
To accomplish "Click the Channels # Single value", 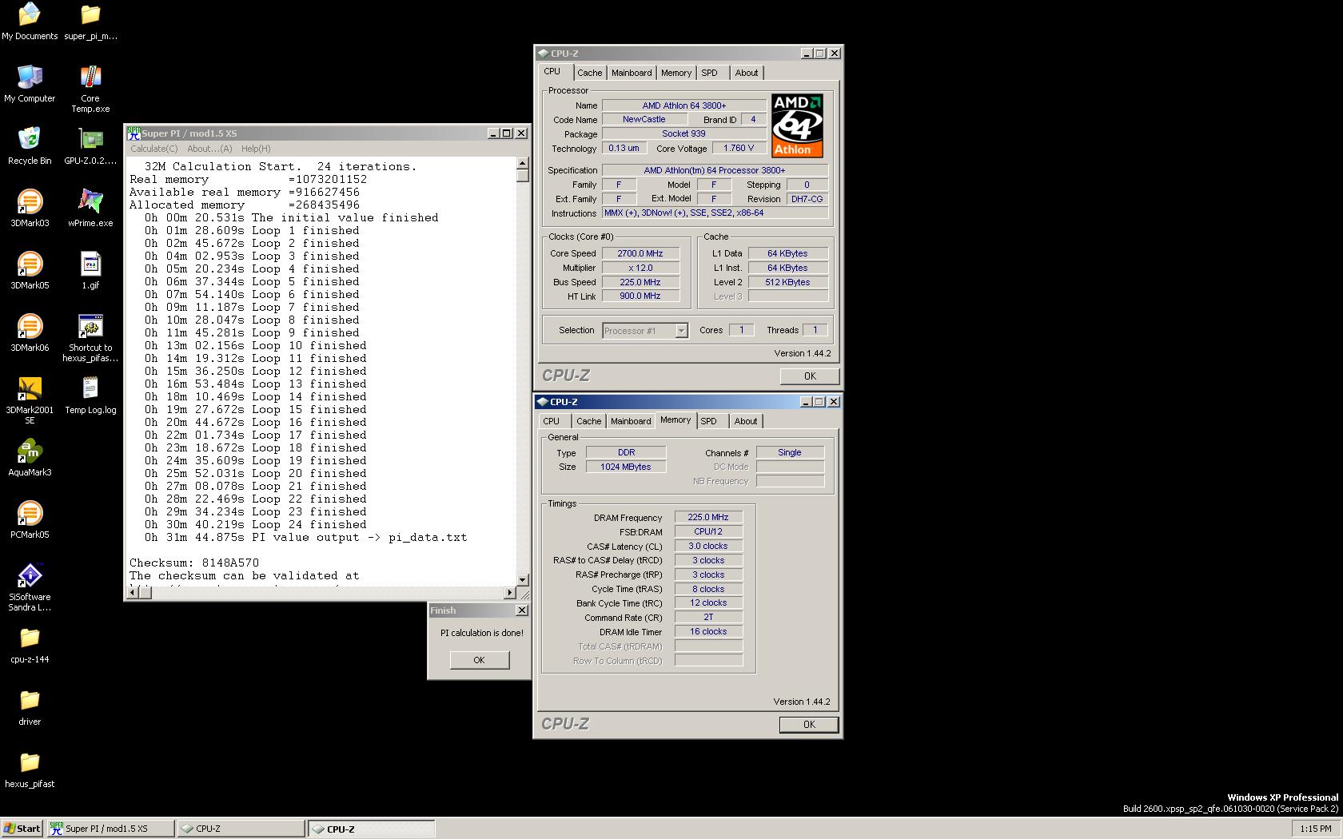I will (790, 452).
